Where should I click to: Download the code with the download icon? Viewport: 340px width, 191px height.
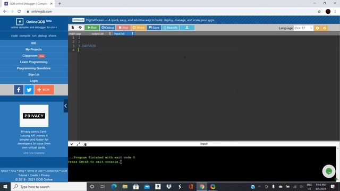[x=187, y=28]
